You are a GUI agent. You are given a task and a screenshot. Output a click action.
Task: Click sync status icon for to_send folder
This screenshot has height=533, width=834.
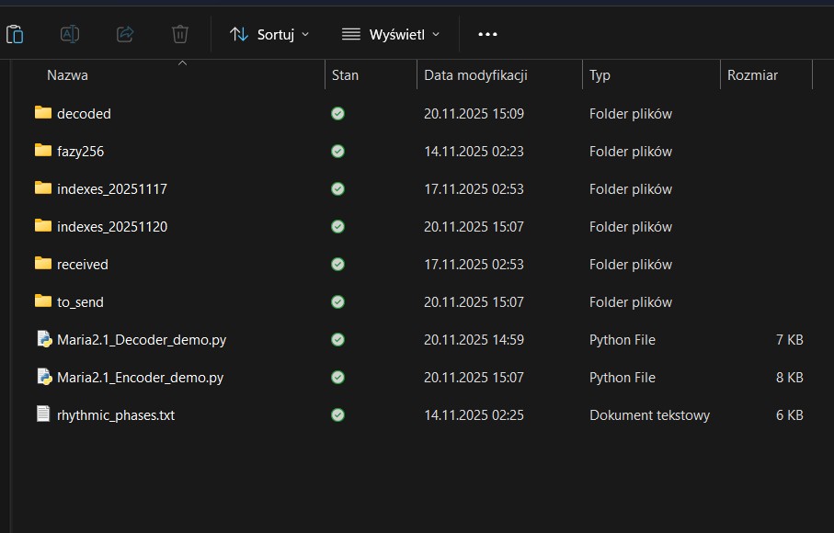[337, 302]
